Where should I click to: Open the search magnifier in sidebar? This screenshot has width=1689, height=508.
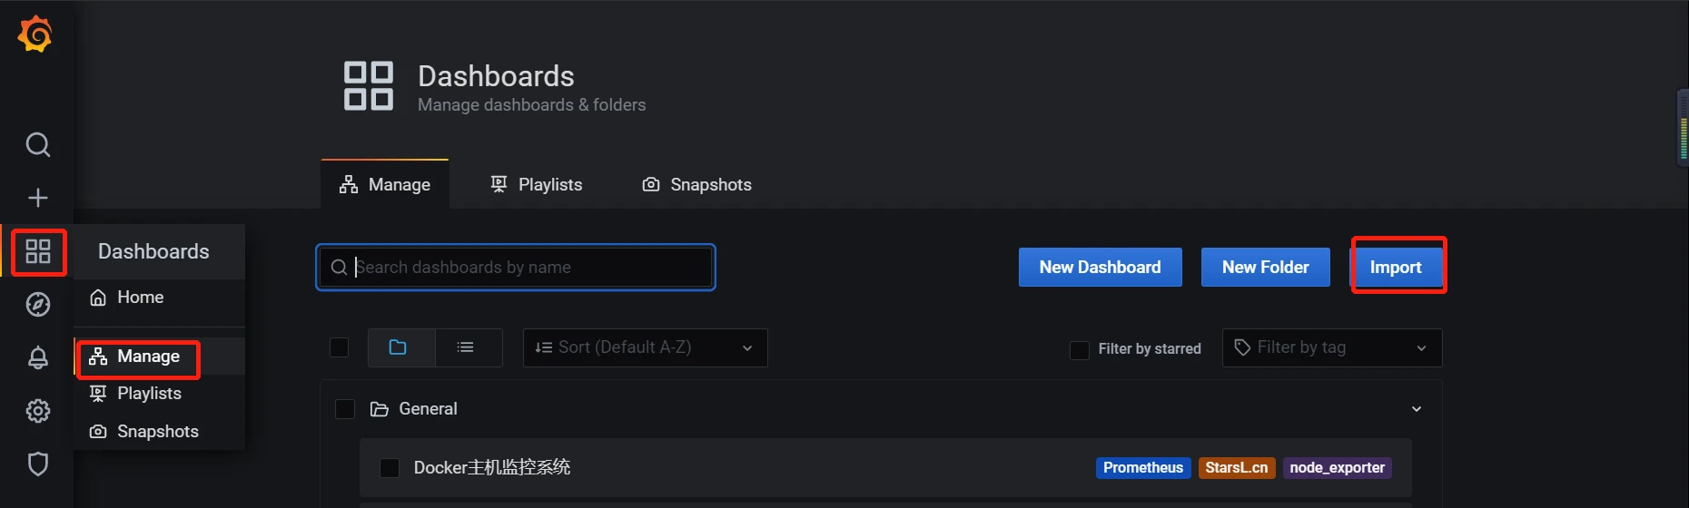38,145
